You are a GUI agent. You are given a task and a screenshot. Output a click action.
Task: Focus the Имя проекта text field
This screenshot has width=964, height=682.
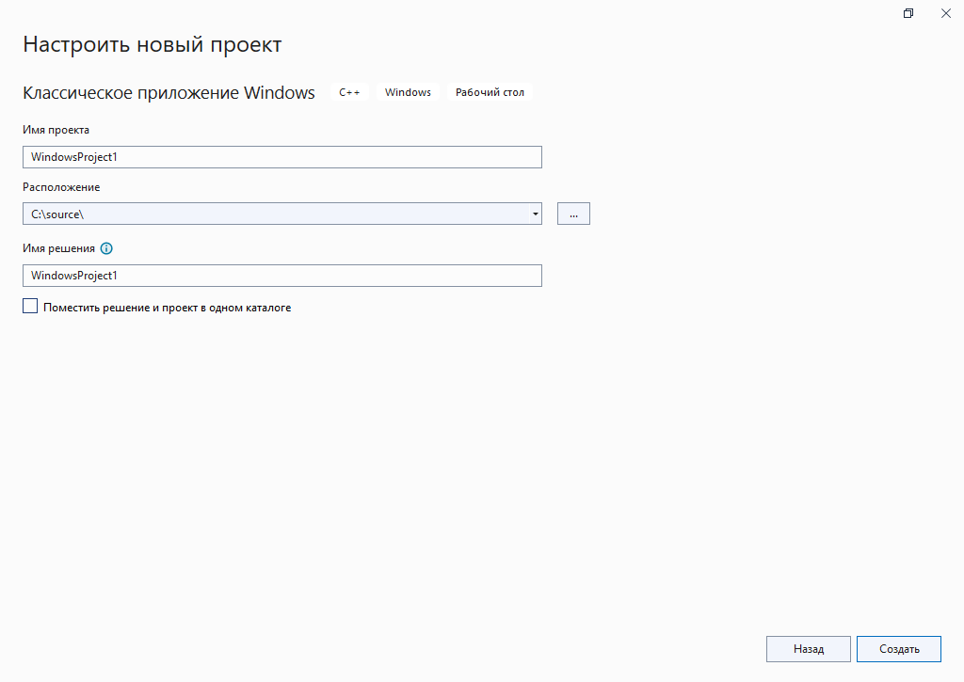(x=281, y=157)
